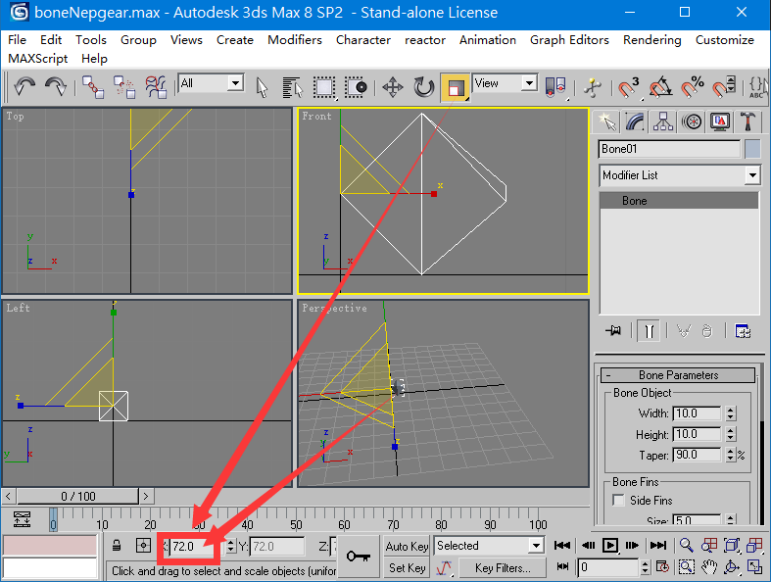Click the Select Object arrow tool
771x582 pixels.
click(x=262, y=87)
